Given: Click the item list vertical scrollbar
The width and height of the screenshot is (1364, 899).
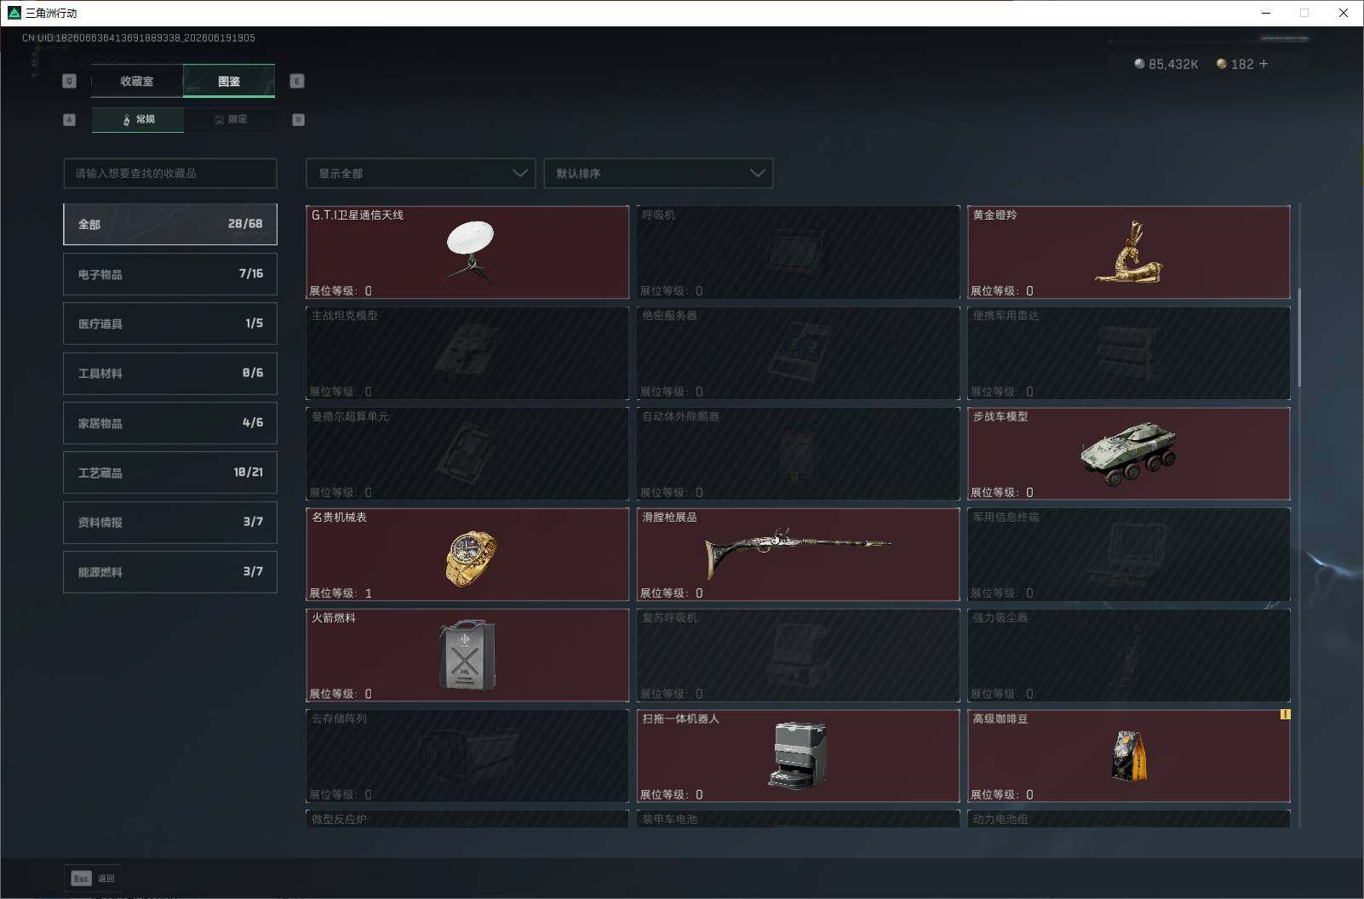Looking at the screenshot, I should [x=1299, y=337].
